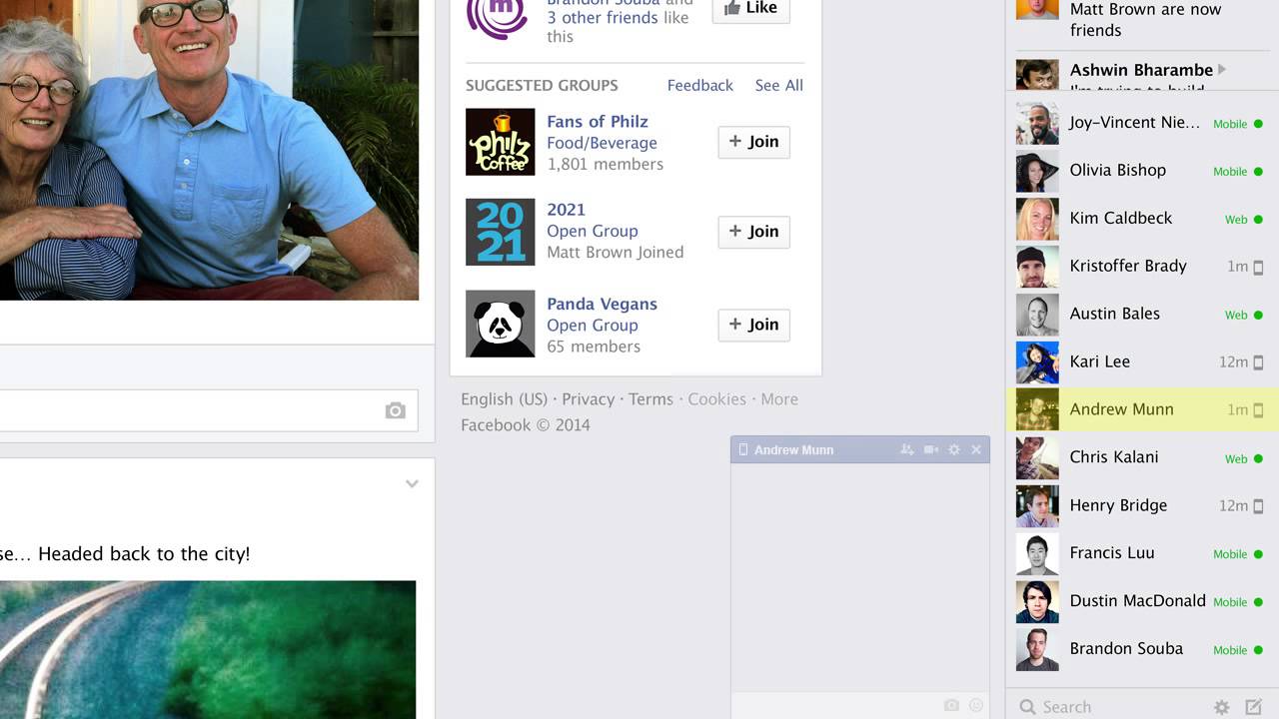Click the panda group thumbnail
1279x719 pixels.
[x=501, y=324]
